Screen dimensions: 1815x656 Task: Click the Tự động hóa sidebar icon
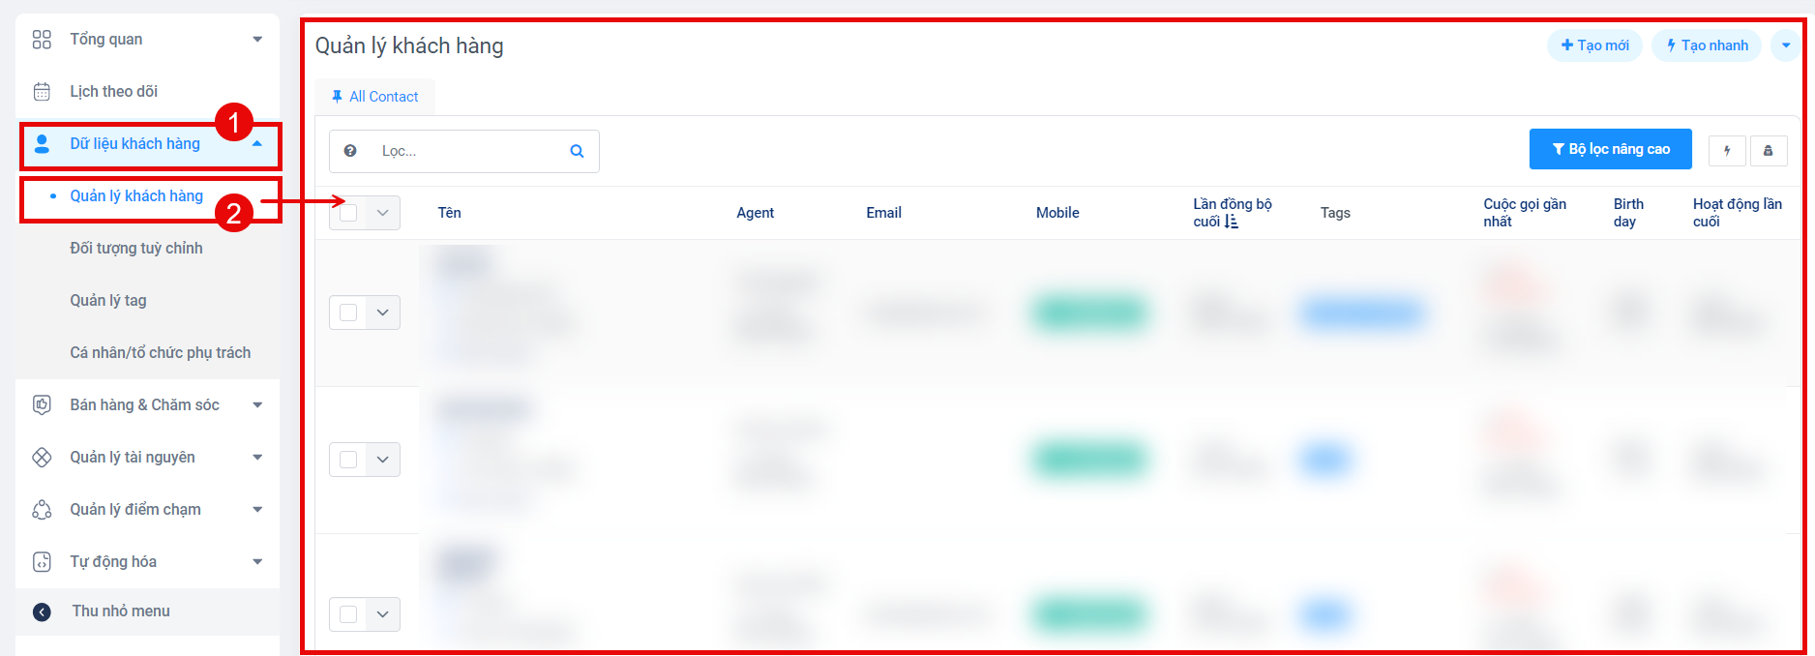[x=42, y=562]
